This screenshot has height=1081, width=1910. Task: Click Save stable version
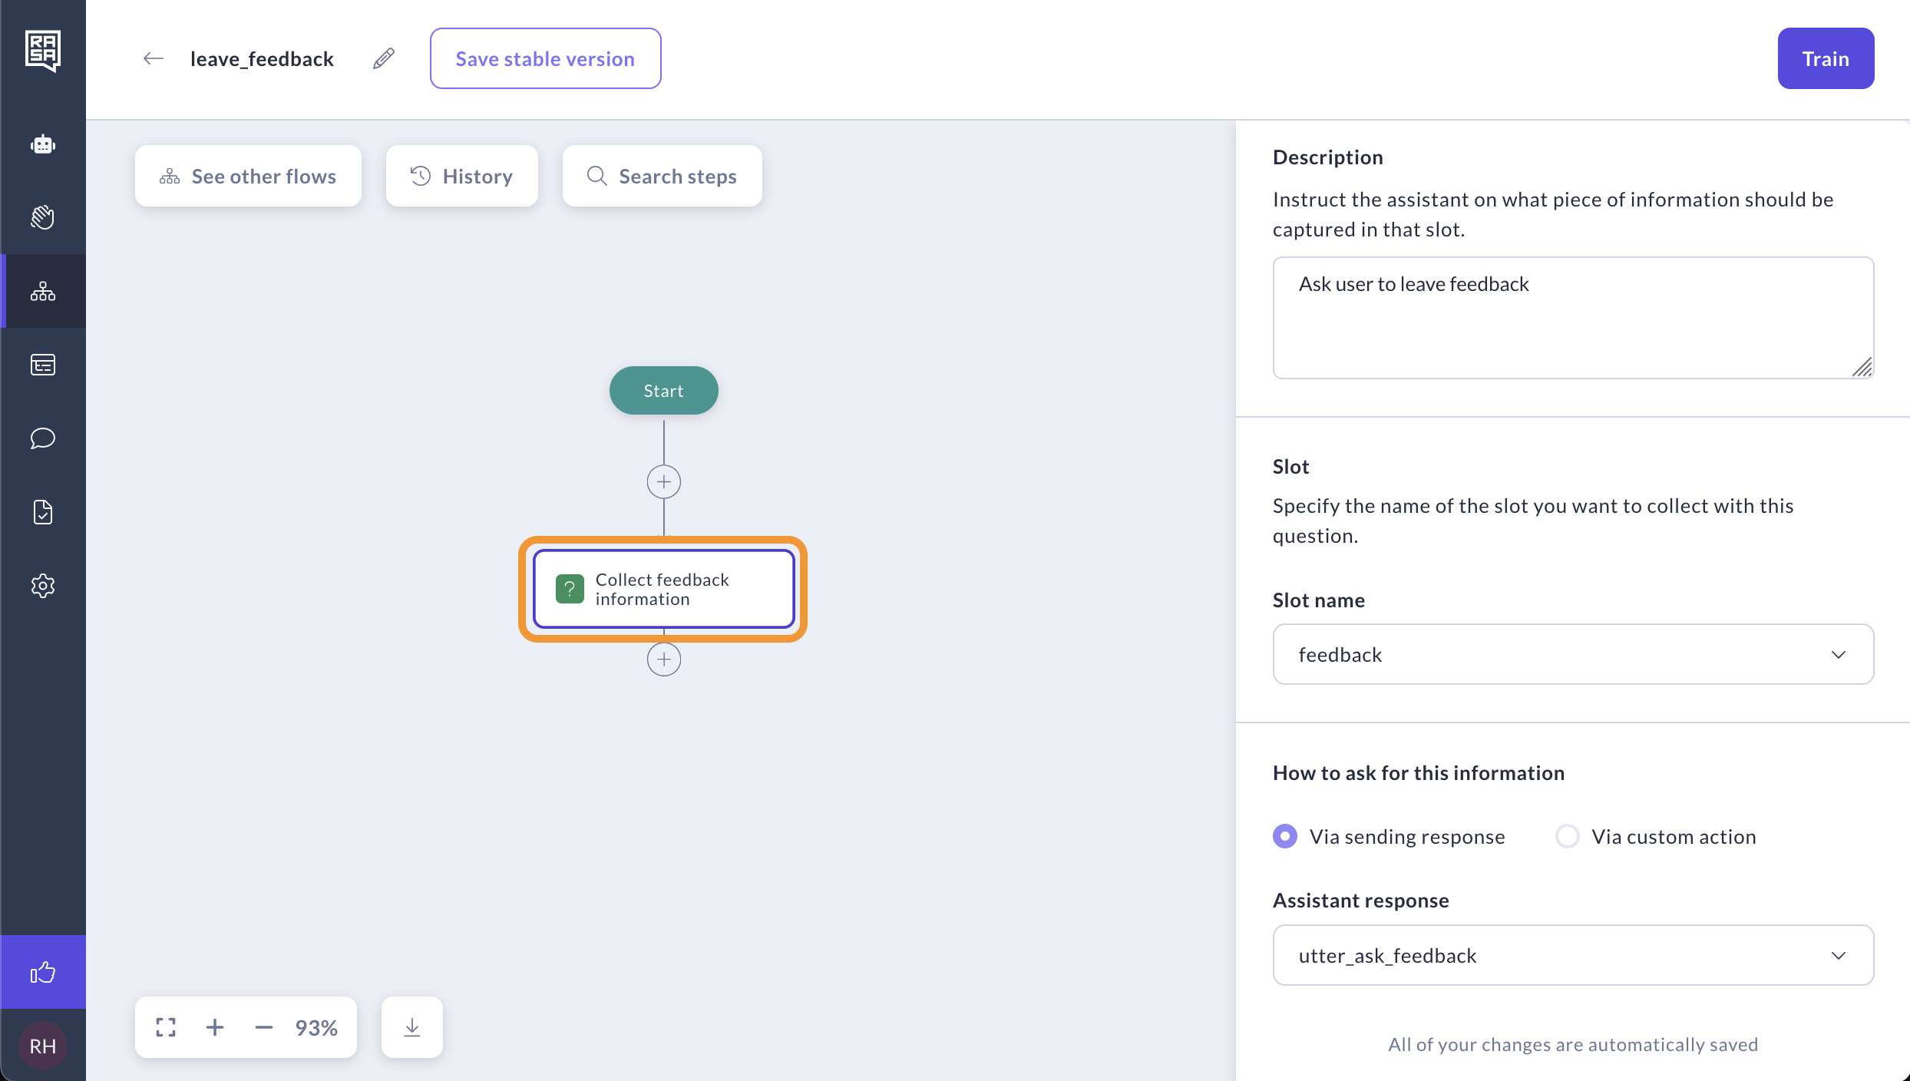(x=545, y=58)
